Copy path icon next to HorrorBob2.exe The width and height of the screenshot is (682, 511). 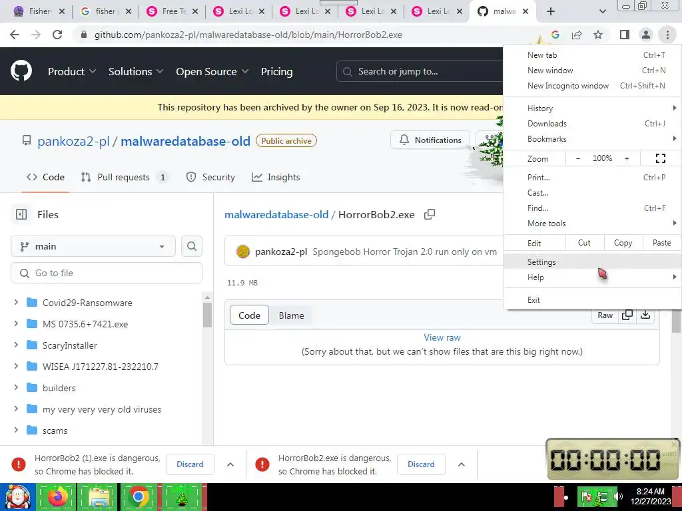point(430,214)
